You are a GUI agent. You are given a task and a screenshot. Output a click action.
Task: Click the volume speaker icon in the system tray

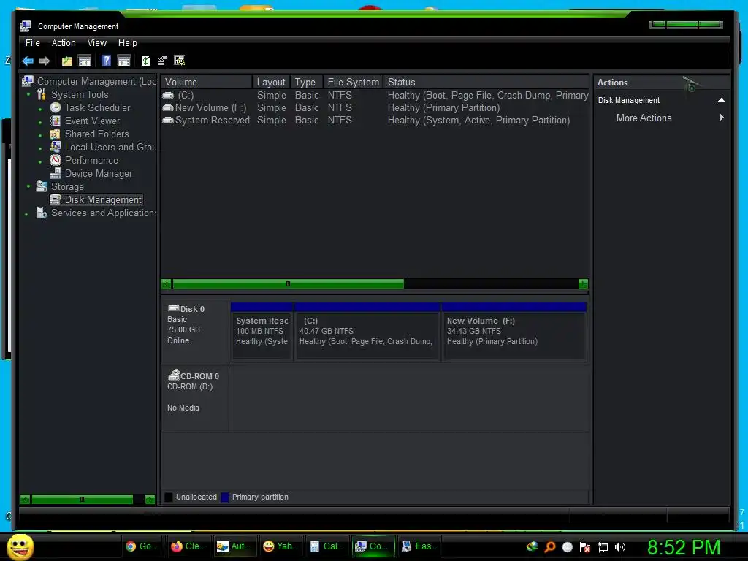619,547
